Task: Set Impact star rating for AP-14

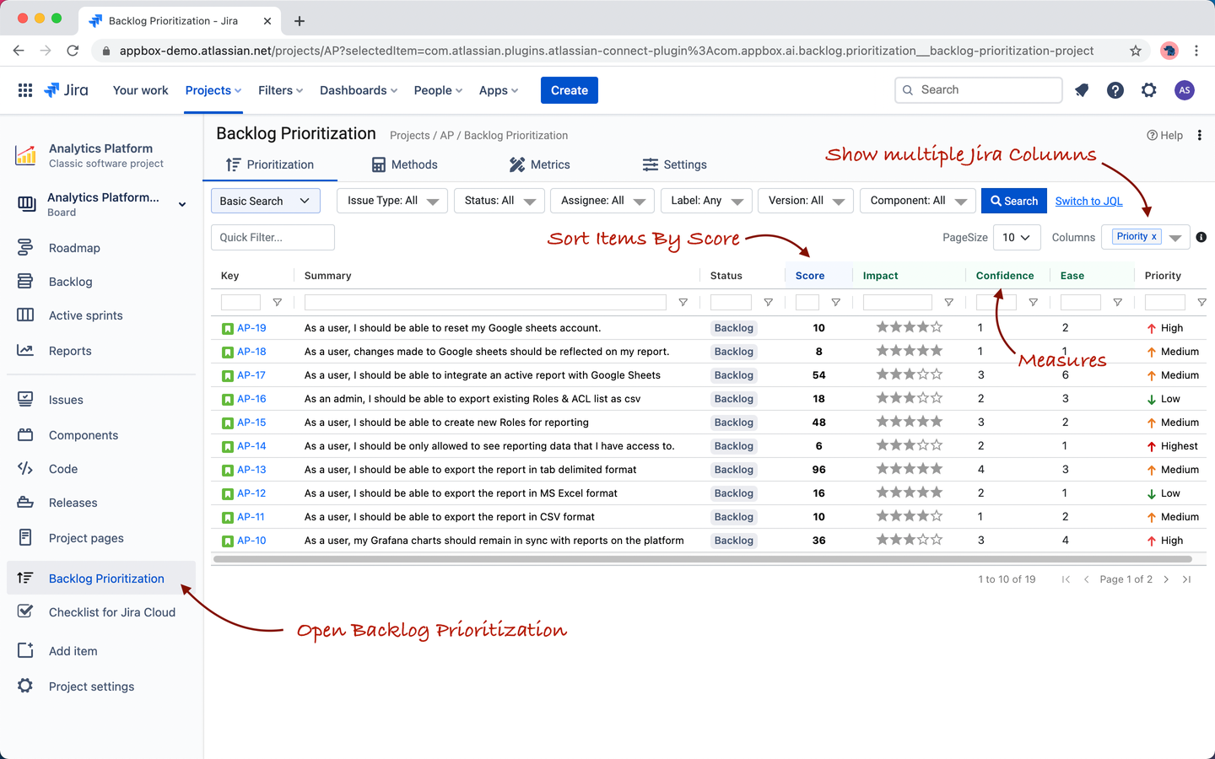Action: 909,445
